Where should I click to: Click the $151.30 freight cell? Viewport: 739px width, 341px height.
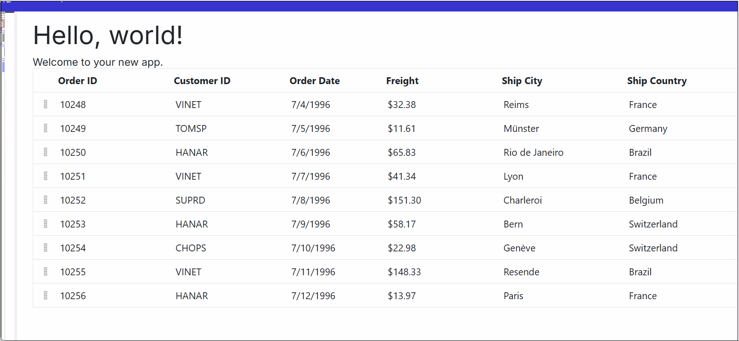[x=404, y=200]
